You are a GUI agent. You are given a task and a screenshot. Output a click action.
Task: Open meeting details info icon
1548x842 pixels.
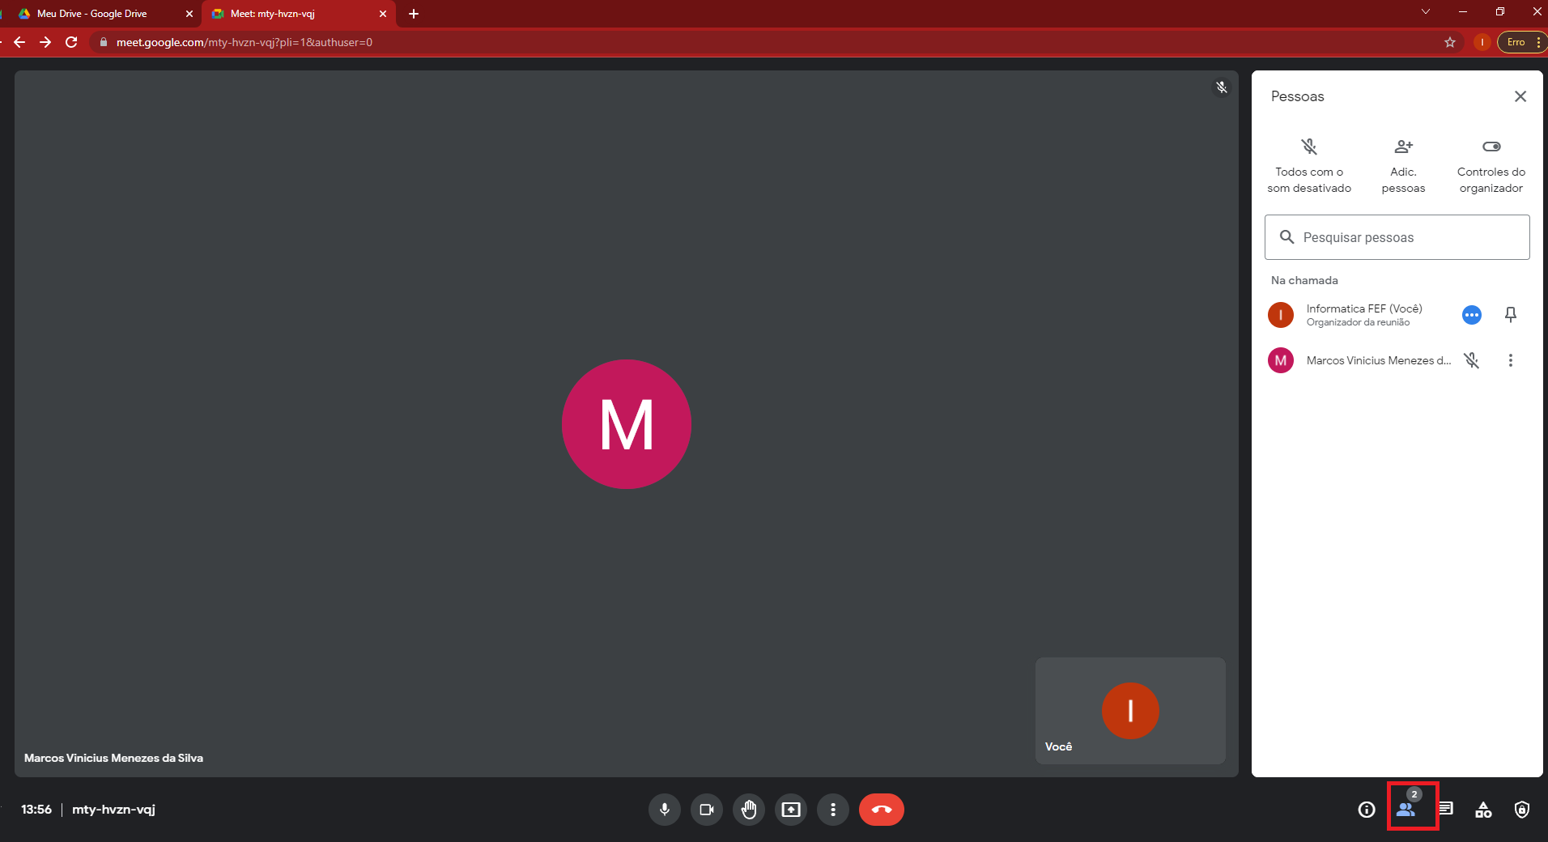(1367, 810)
